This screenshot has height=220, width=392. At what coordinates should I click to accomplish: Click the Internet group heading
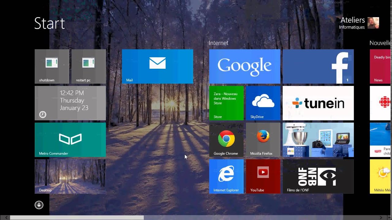[x=218, y=43]
